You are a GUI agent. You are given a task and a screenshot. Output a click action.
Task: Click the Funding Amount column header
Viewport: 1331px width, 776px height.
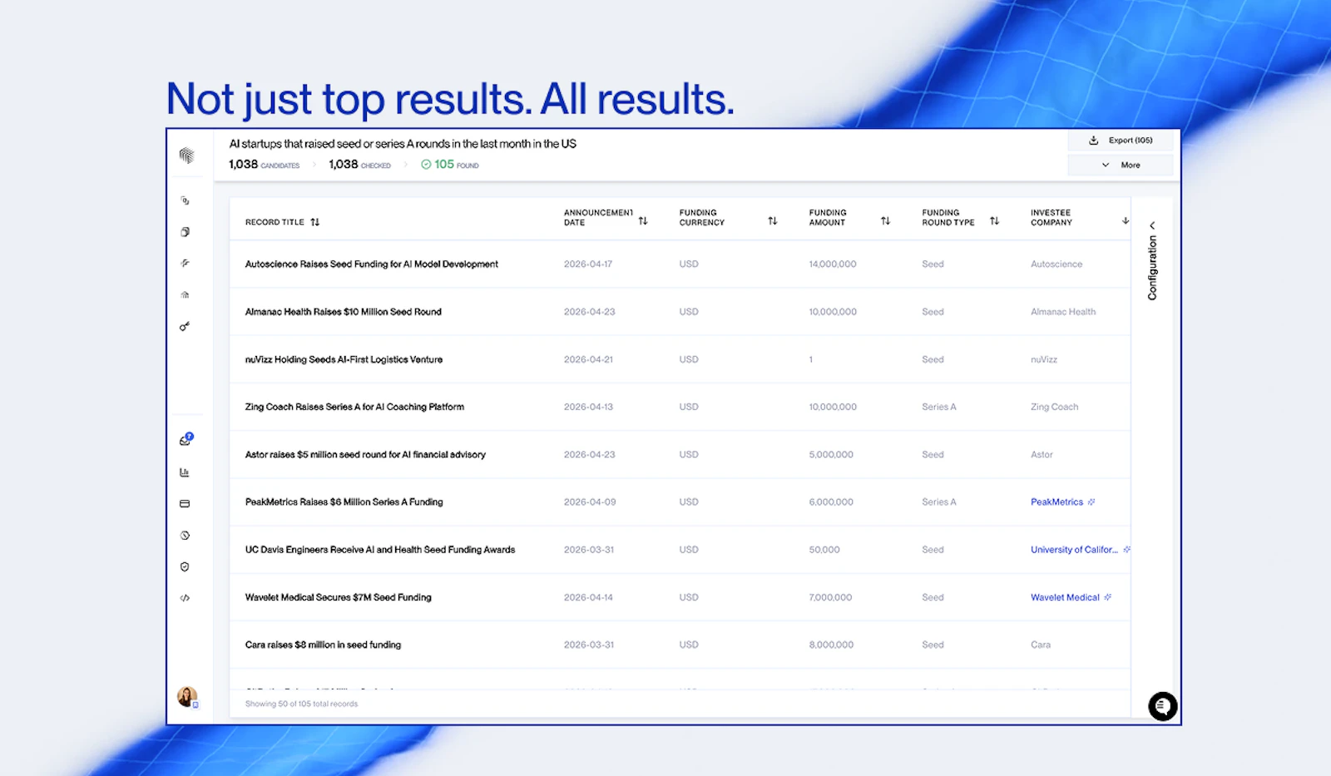[828, 218]
